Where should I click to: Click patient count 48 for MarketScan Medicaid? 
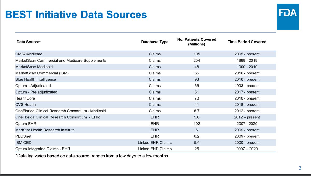pos(197,67)
